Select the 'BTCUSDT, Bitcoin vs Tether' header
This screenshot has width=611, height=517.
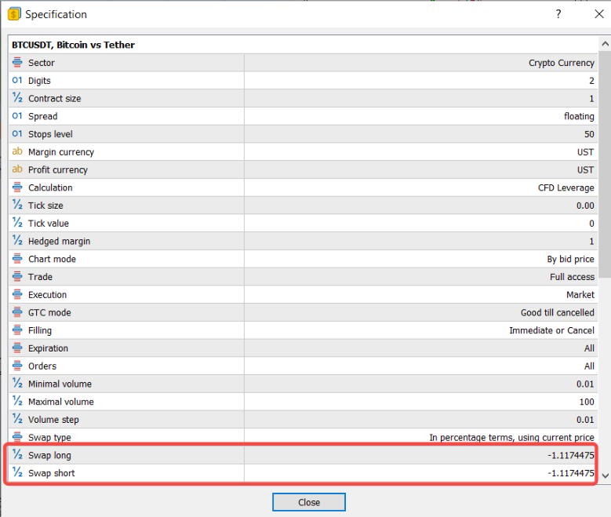tap(73, 45)
